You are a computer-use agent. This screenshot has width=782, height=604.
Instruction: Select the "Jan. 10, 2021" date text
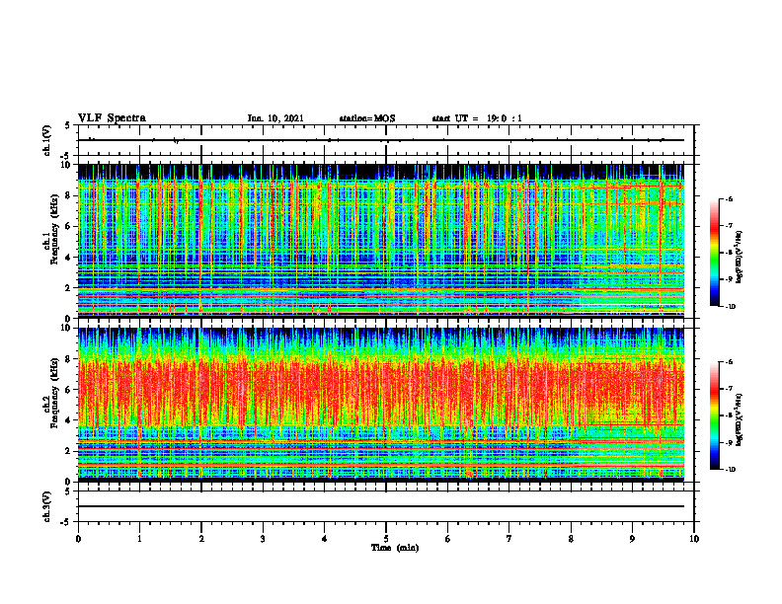pyautogui.click(x=275, y=118)
